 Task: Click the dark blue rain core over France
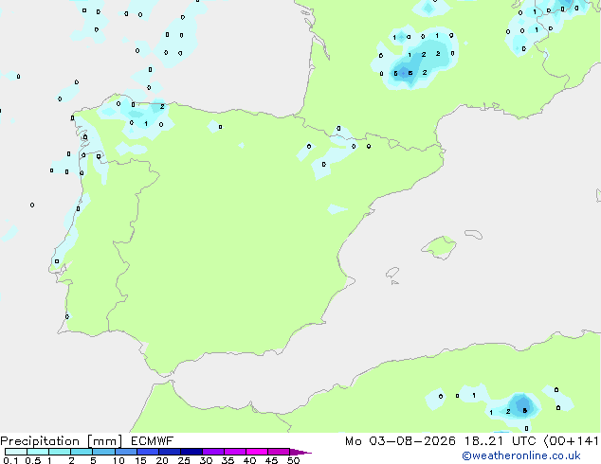pos(403,72)
